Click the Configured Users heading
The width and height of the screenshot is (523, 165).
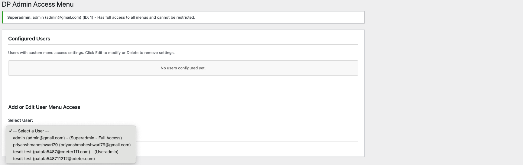pyautogui.click(x=29, y=39)
